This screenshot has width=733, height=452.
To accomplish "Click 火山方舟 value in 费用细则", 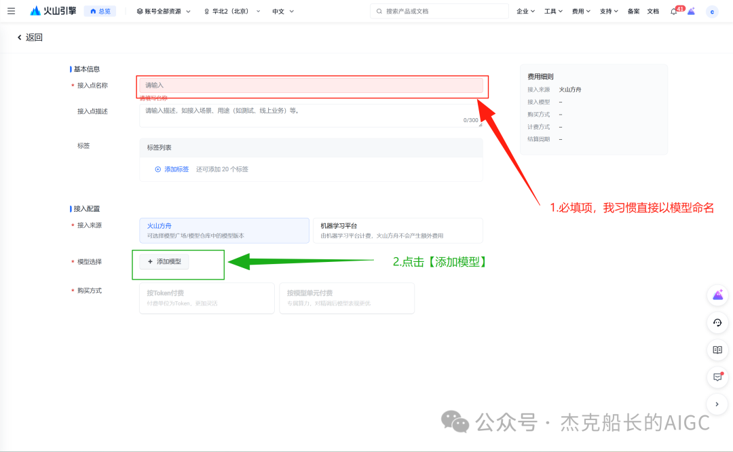I will click(570, 90).
